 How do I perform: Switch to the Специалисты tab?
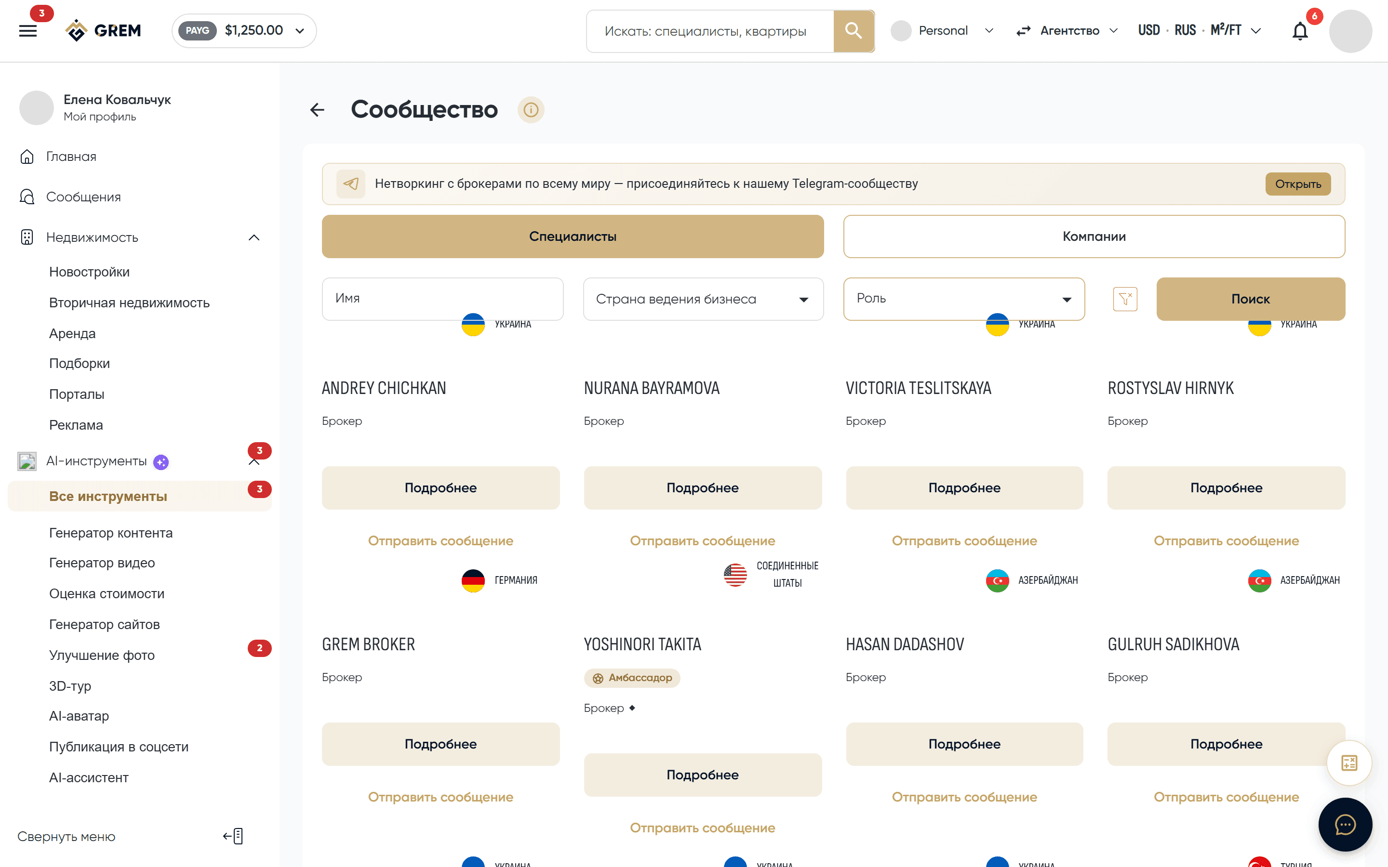[x=573, y=236]
